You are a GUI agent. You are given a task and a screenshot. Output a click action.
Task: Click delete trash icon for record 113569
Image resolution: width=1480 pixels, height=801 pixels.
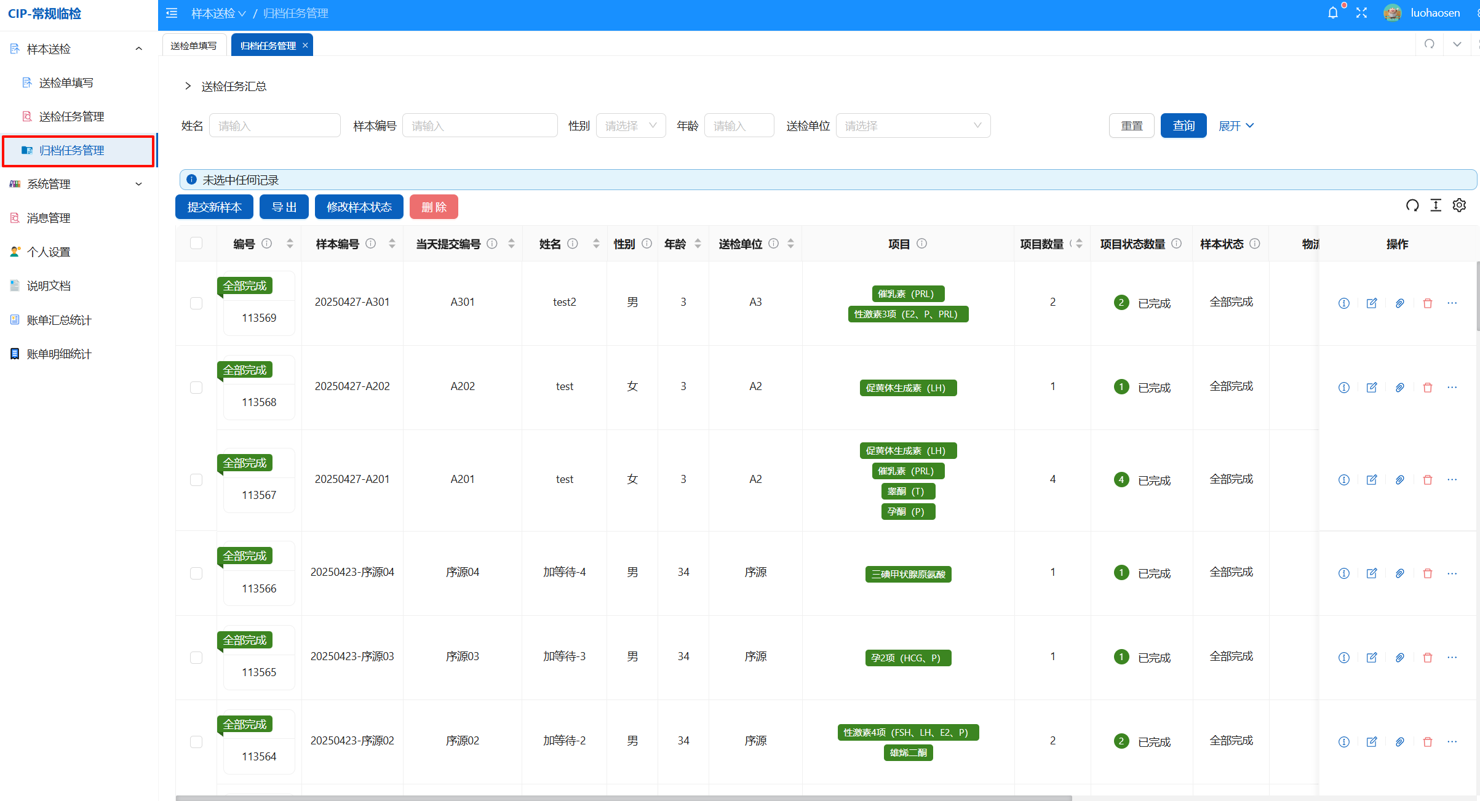[1428, 303]
